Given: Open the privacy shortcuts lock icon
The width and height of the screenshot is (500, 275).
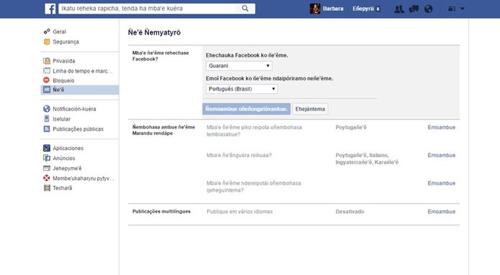Looking at the screenshot, I should pyautogui.click(x=452, y=9).
